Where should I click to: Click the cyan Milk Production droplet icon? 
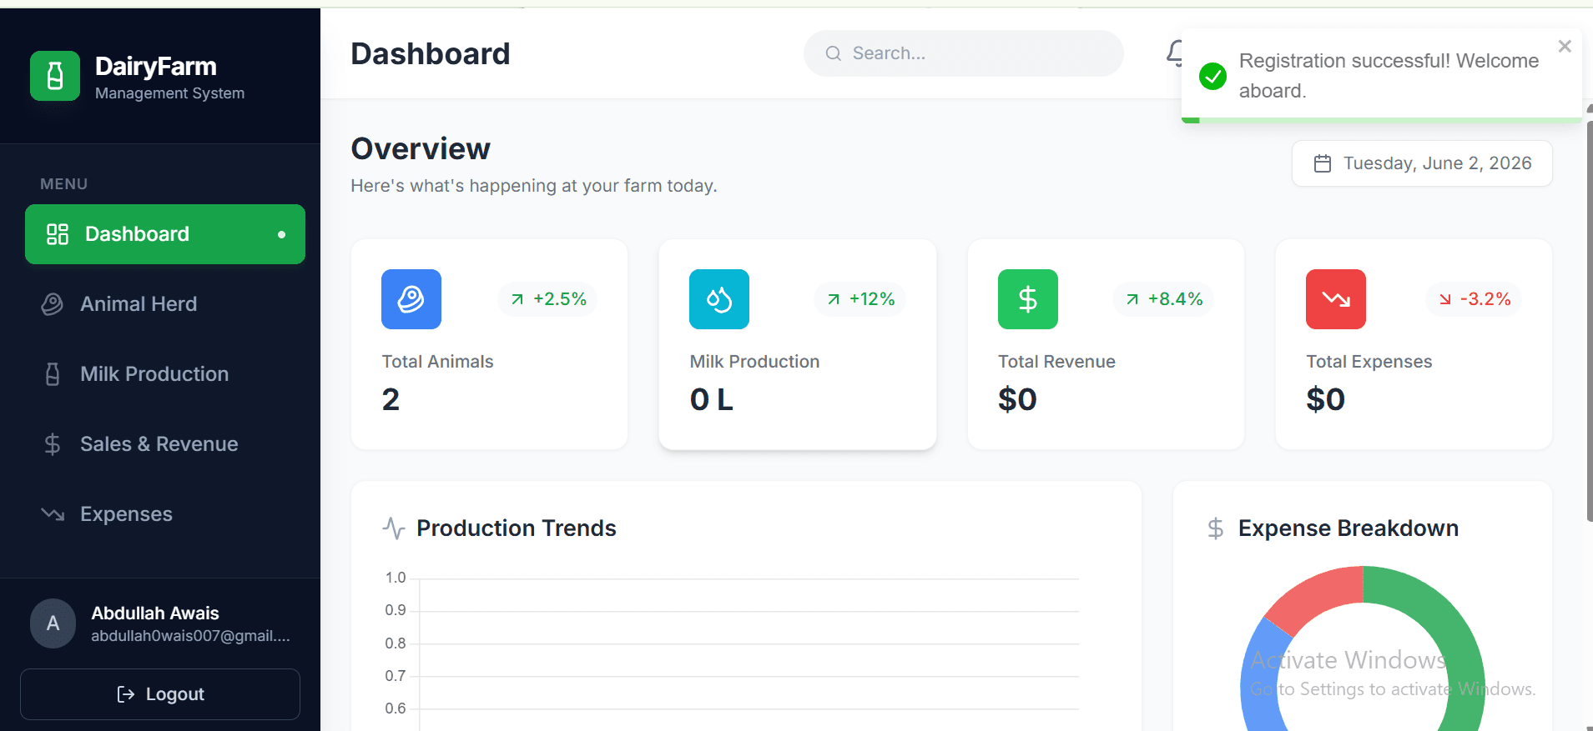coord(719,299)
